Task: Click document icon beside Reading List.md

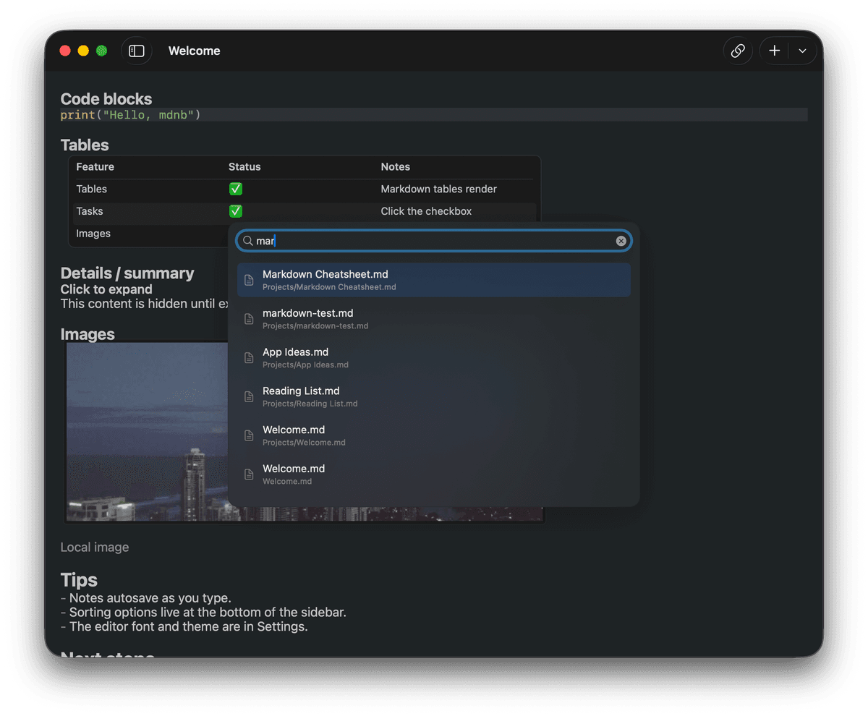Action: [250, 396]
